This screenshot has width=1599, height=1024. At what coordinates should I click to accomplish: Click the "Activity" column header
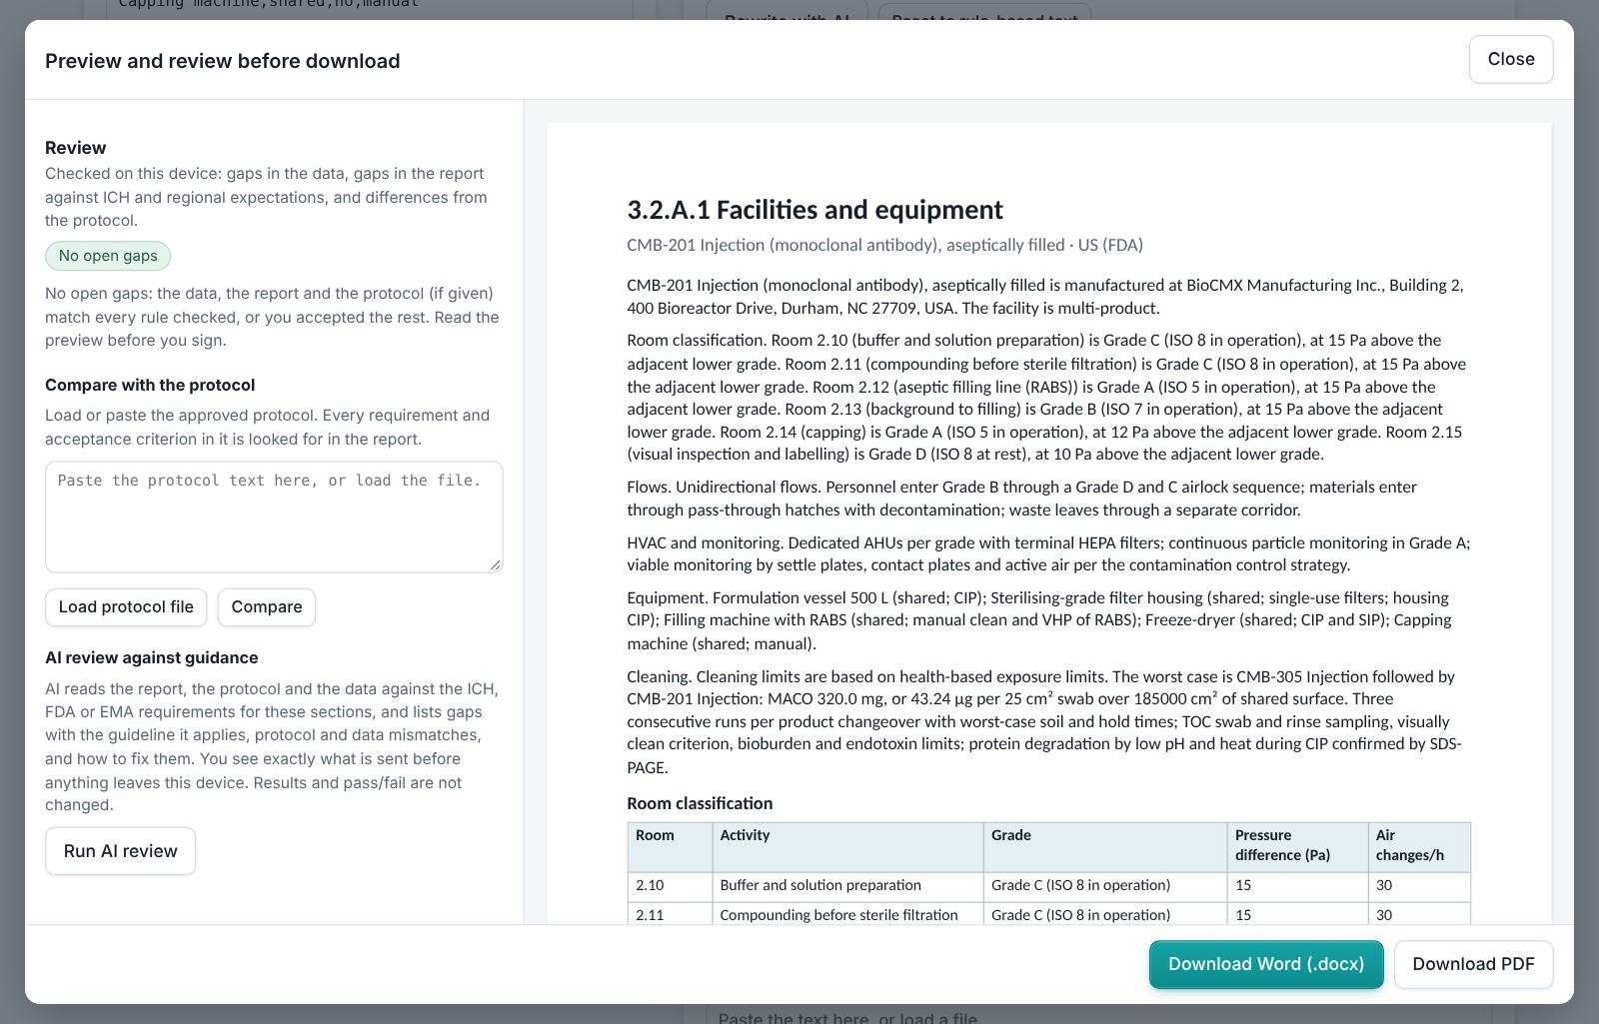click(847, 846)
